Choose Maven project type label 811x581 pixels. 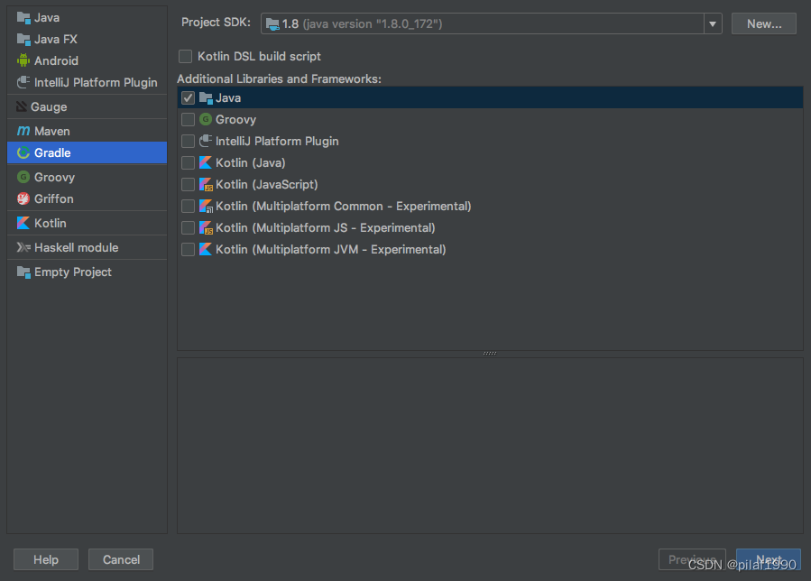(52, 131)
